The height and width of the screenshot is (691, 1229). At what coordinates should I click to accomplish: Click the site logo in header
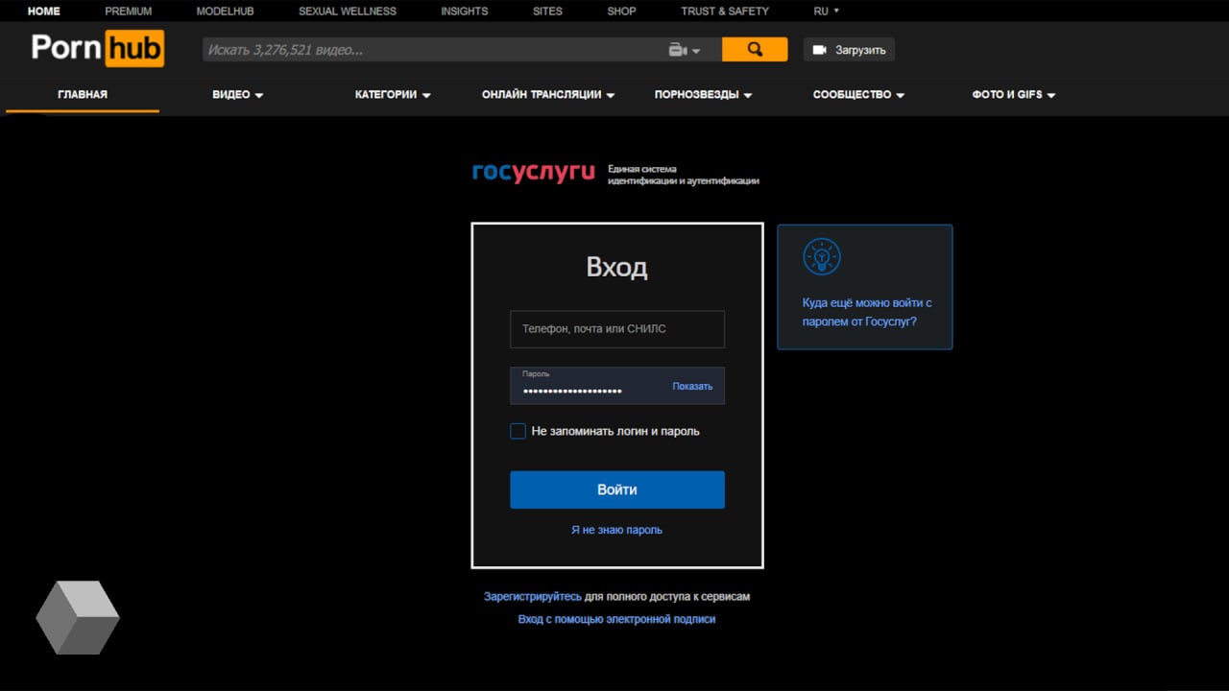click(x=97, y=48)
